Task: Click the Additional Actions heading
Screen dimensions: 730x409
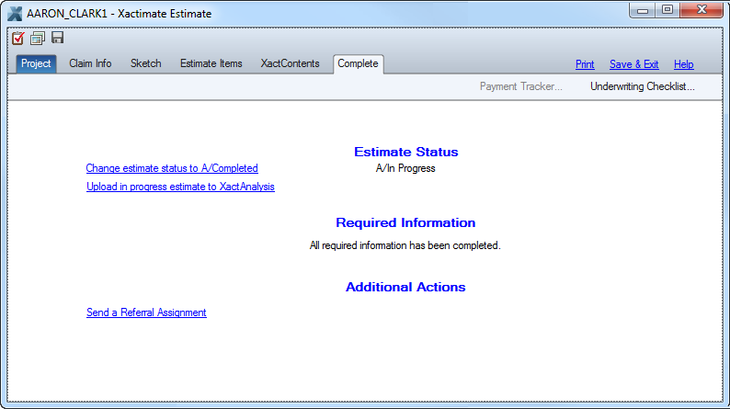Action: pyautogui.click(x=405, y=287)
